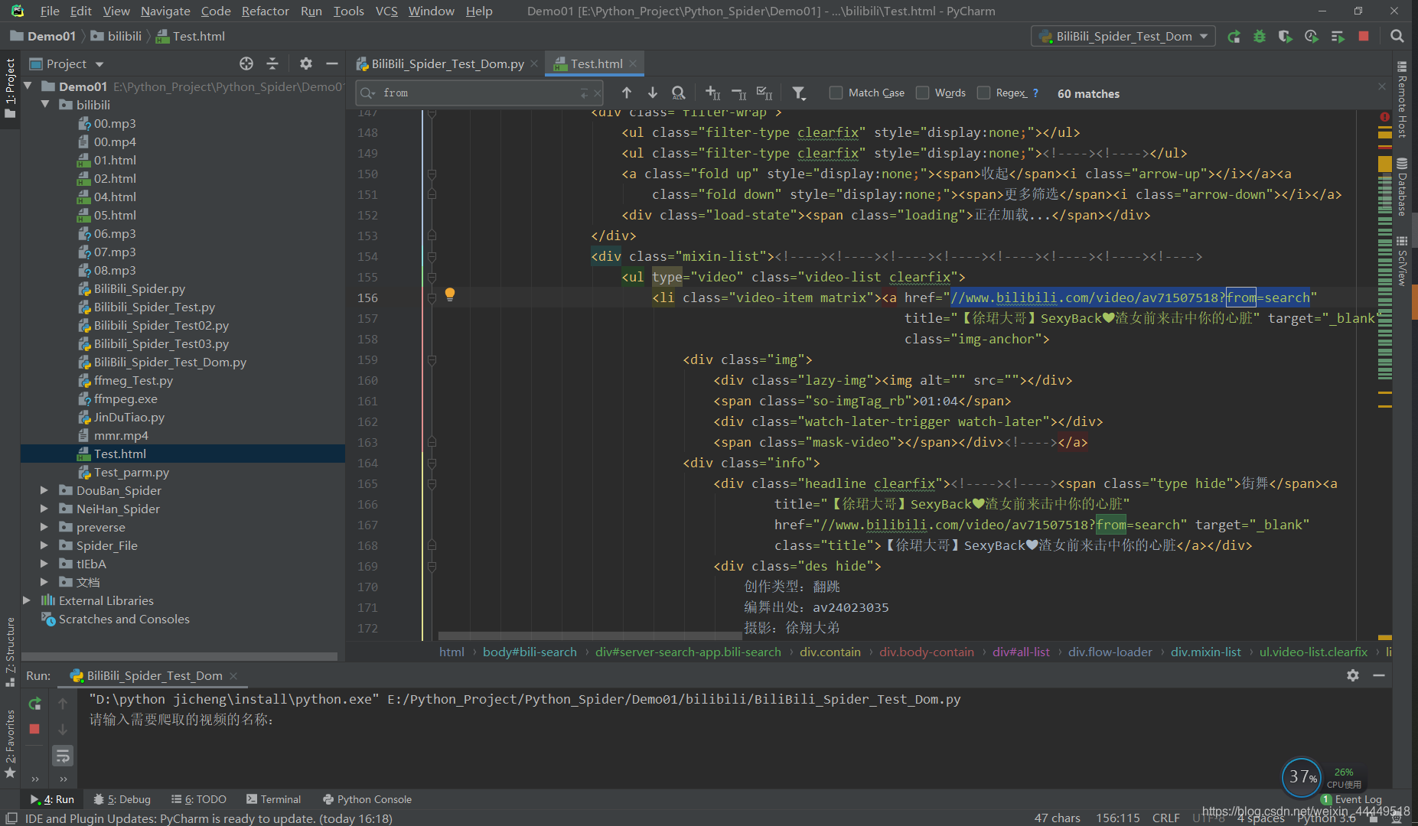Collapse the bilibili folder
The height and width of the screenshot is (826, 1418).
(x=45, y=105)
